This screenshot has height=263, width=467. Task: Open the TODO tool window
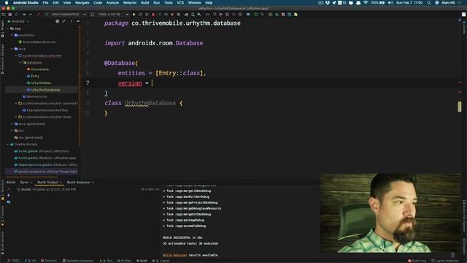[13, 261]
